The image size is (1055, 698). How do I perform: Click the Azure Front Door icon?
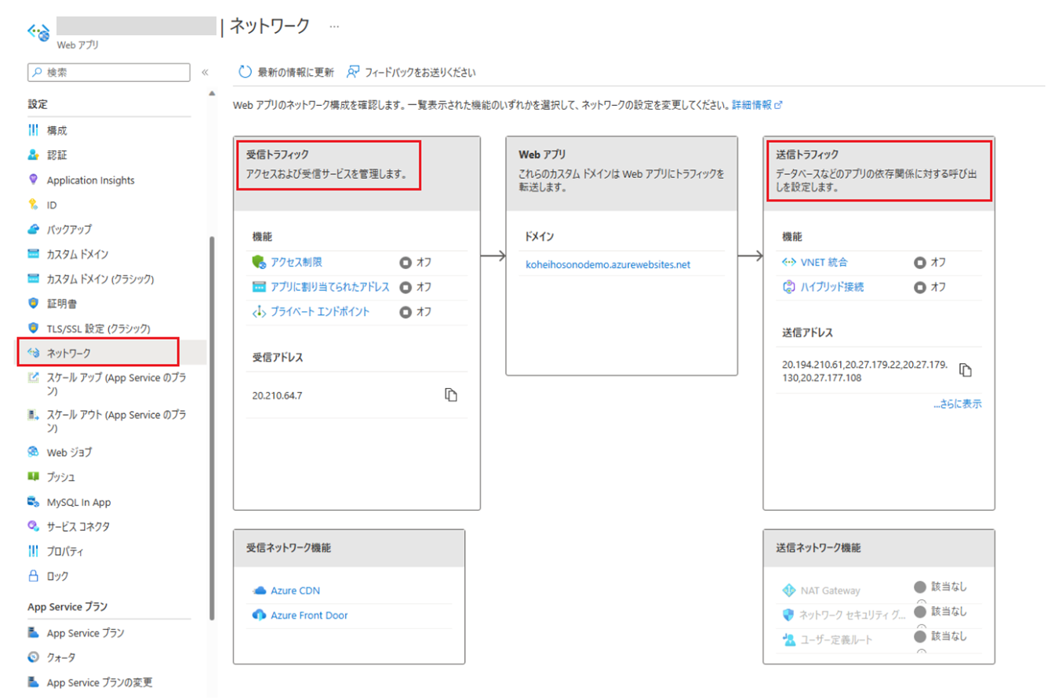coord(259,616)
